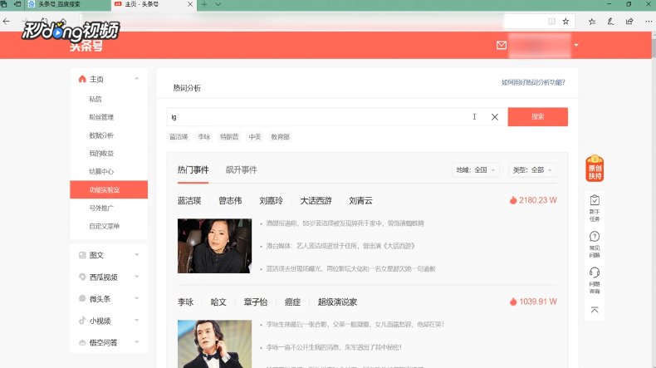The image size is (656, 368).
Task: Switch to the 头条号_百度搜索 browser tab
Action: [x=68, y=5]
